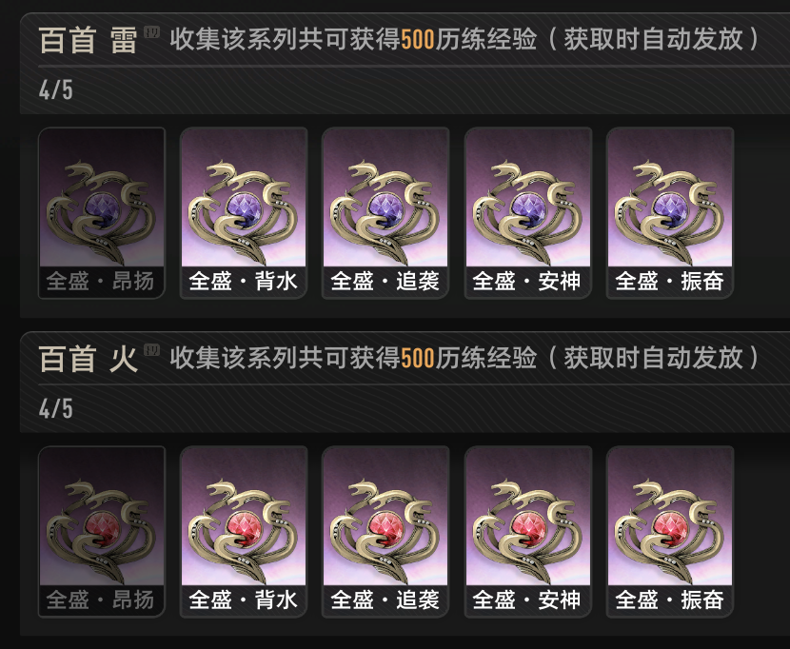790x649 pixels.
Task: Click the 火 series reward description text
Action: click(x=465, y=358)
